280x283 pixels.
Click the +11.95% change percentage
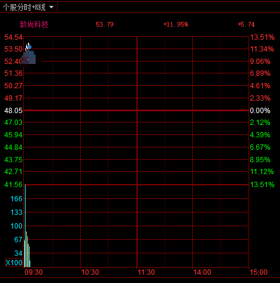[176, 24]
